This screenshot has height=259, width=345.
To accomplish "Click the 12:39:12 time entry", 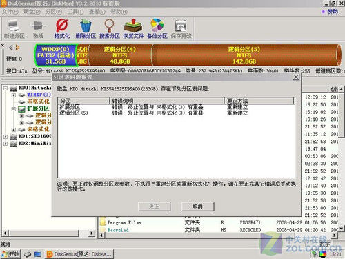I will click(x=315, y=97).
